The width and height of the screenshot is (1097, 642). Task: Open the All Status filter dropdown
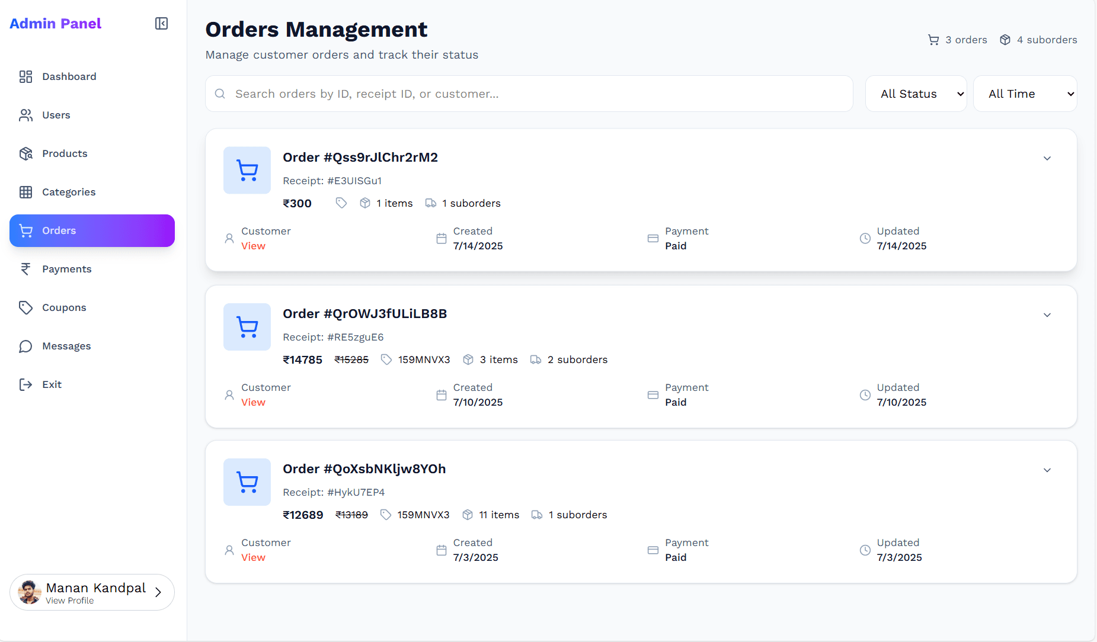coord(916,94)
